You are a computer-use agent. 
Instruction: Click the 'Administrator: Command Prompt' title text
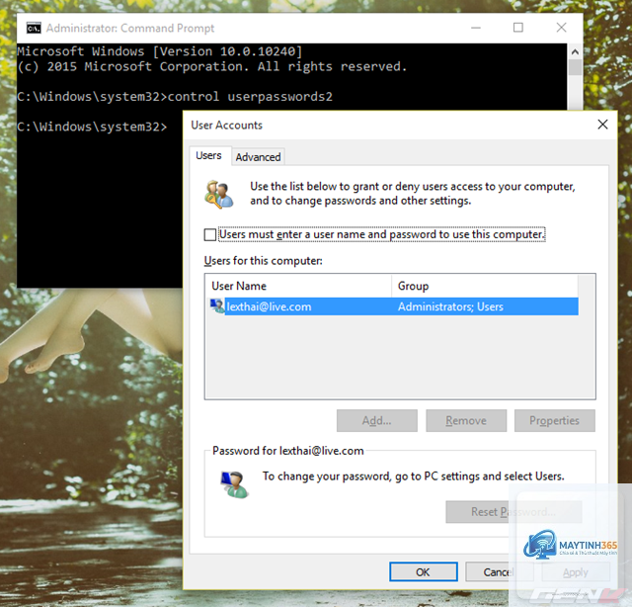click(130, 29)
